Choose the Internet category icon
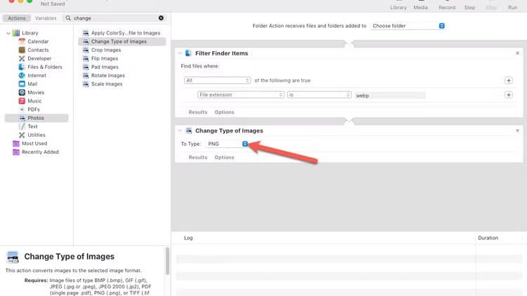Image resolution: width=527 pixels, height=296 pixels. 22,75
